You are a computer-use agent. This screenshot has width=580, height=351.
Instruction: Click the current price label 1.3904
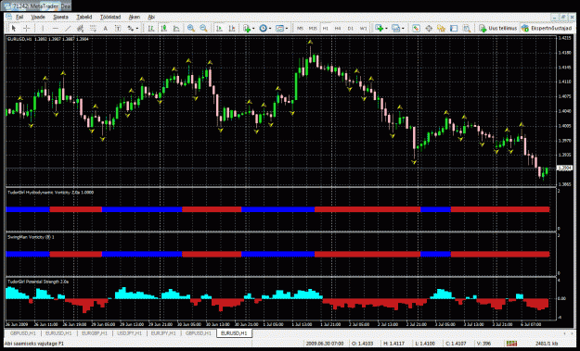564,168
